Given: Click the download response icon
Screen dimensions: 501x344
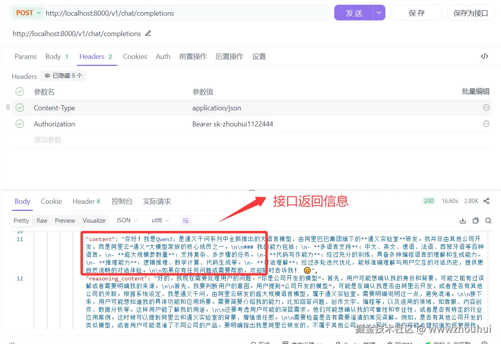Looking at the screenshot, I should click(463, 221).
